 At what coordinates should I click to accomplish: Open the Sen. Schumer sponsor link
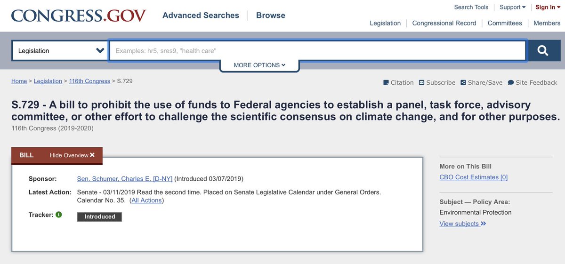125,179
